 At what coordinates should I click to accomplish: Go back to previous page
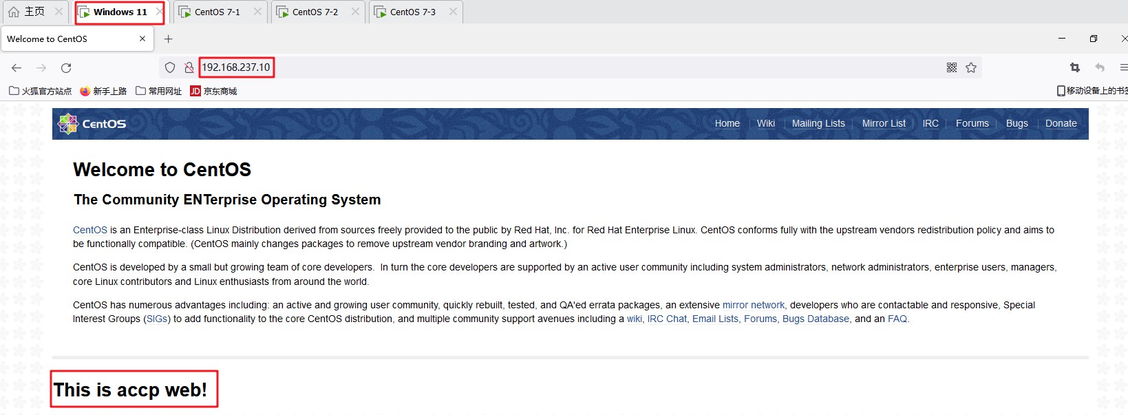click(17, 67)
